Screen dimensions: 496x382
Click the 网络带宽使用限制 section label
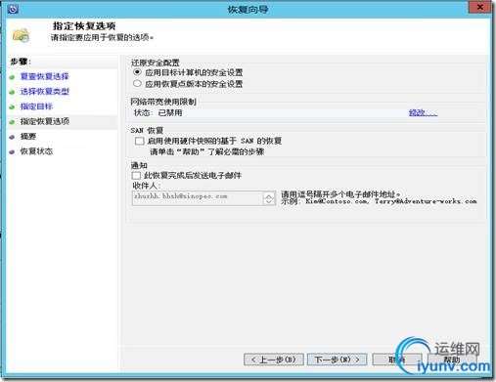coord(163,102)
